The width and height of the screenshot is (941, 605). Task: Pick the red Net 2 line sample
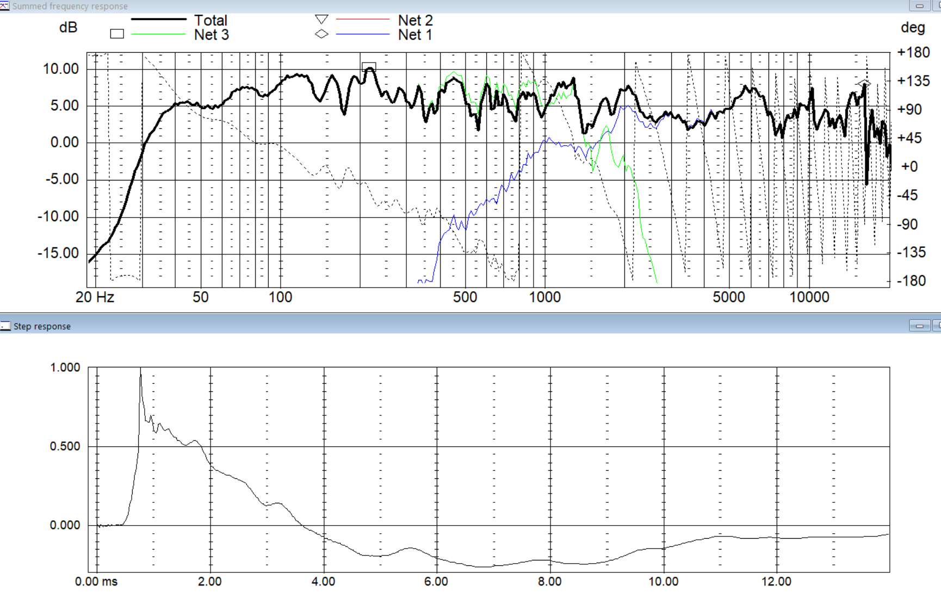tap(363, 20)
